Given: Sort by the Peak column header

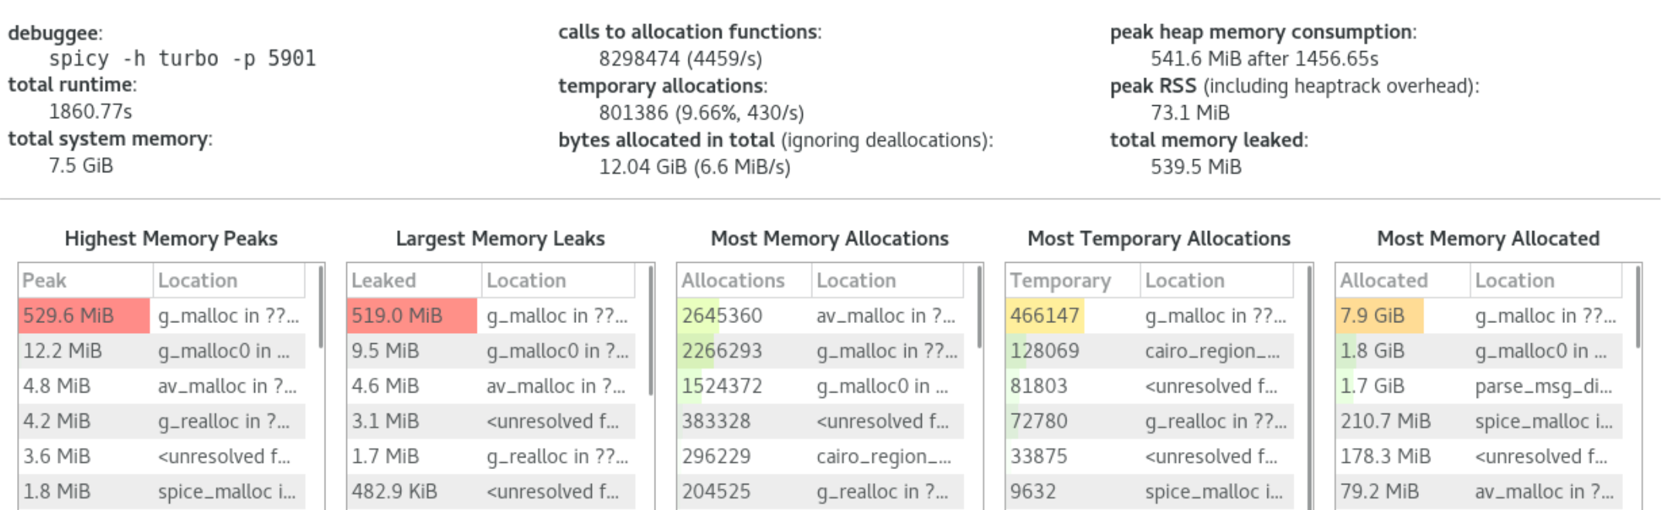Looking at the screenshot, I should click(x=85, y=280).
